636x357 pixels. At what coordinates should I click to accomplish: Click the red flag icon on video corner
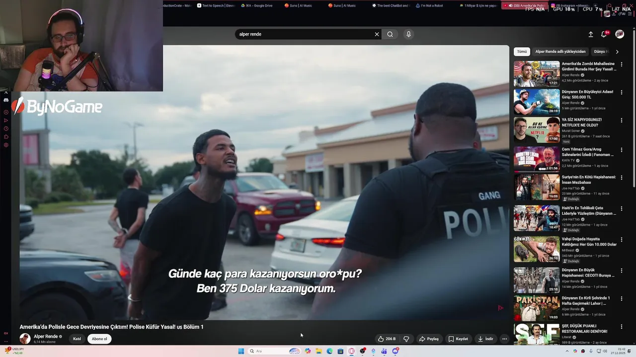pos(500,308)
